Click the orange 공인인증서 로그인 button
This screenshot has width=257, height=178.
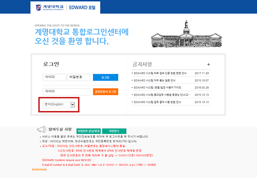106,92
